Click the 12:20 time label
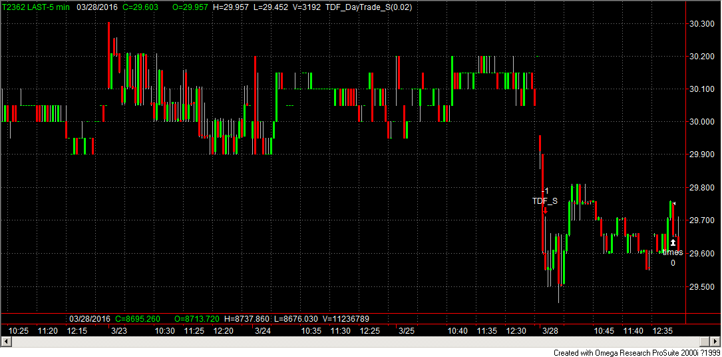The height and width of the screenshot is (357, 722). 224,331
